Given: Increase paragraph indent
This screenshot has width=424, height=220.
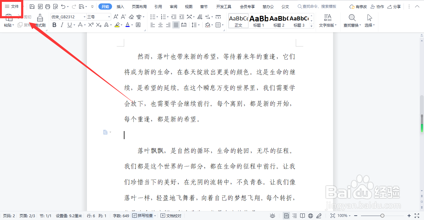Looking at the screenshot, I should coord(182,17).
